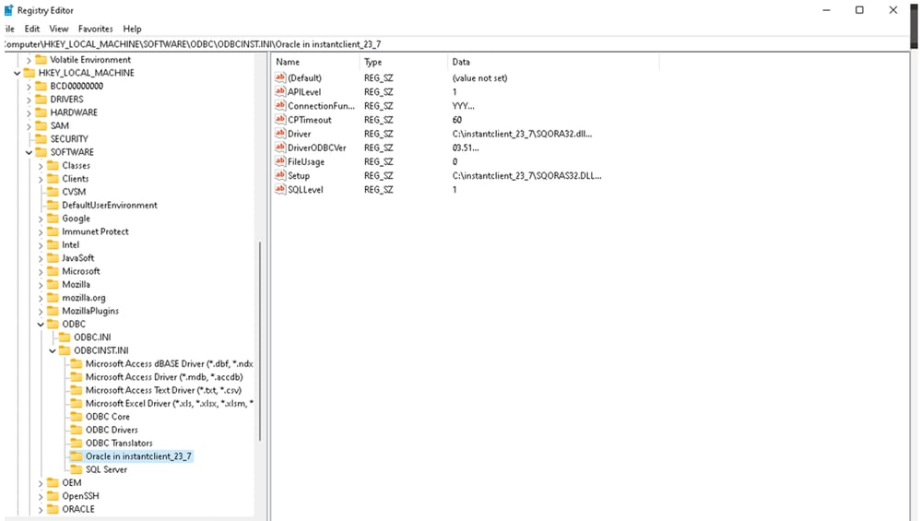Select the CVSM folder icon
Image resolution: width=921 pixels, height=521 pixels.
[53, 192]
